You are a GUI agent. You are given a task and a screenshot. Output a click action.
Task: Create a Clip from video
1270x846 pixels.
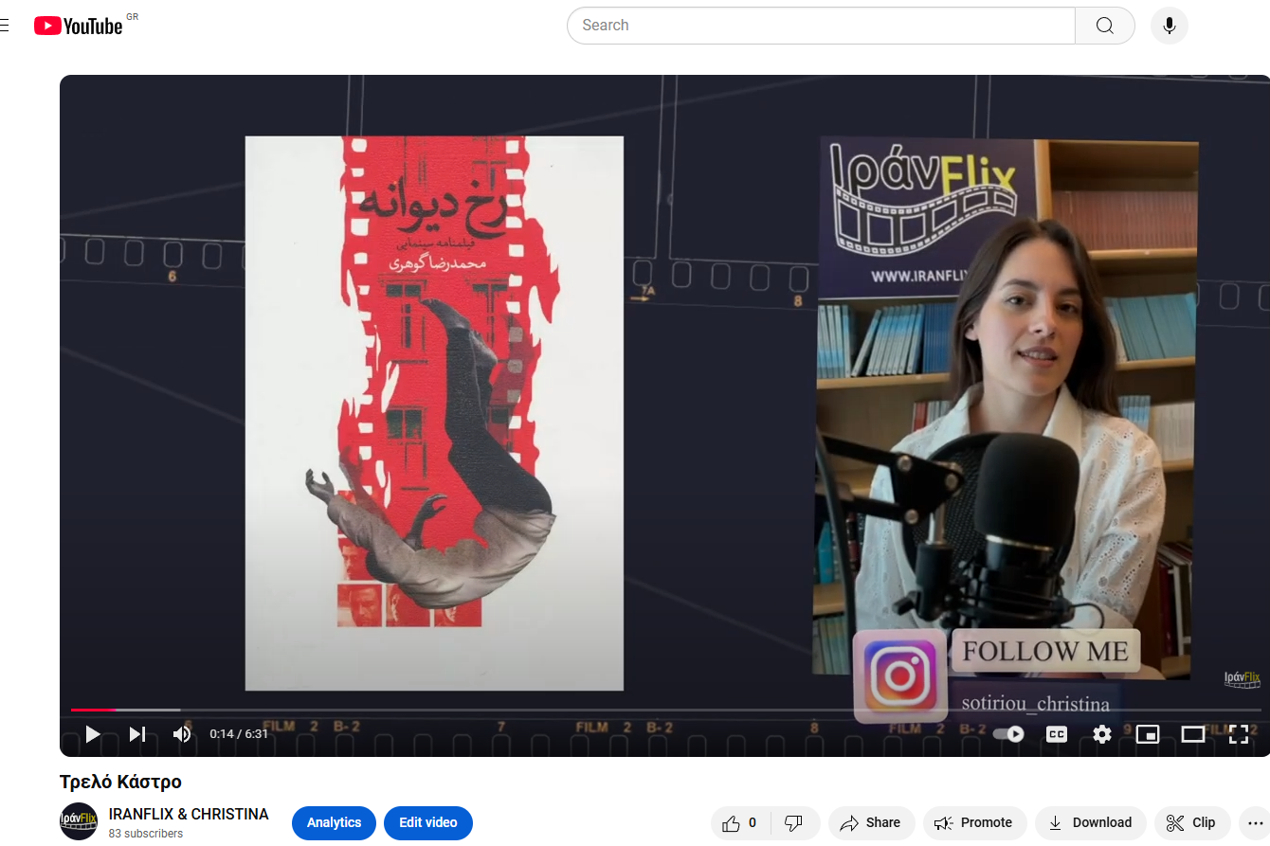tap(1192, 822)
